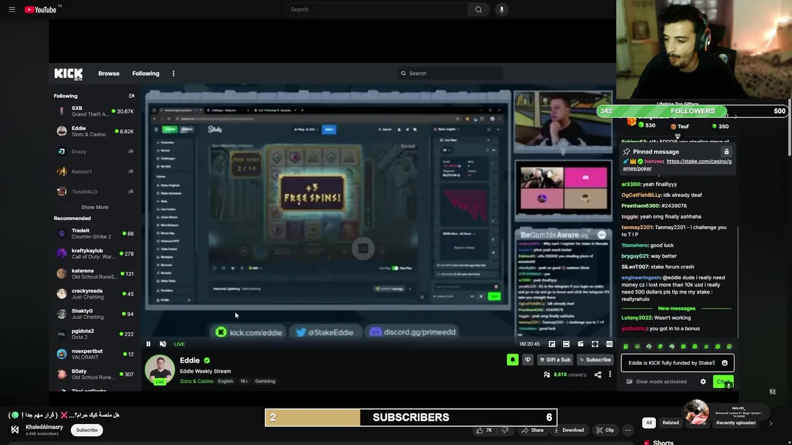
Task: Focus the YouTube search box
Action: point(376,9)
